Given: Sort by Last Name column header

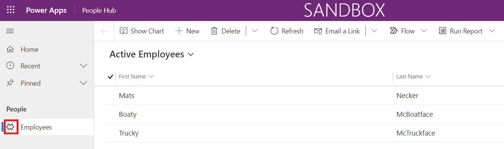Looking at the screenshot, I should click(414, 77).
